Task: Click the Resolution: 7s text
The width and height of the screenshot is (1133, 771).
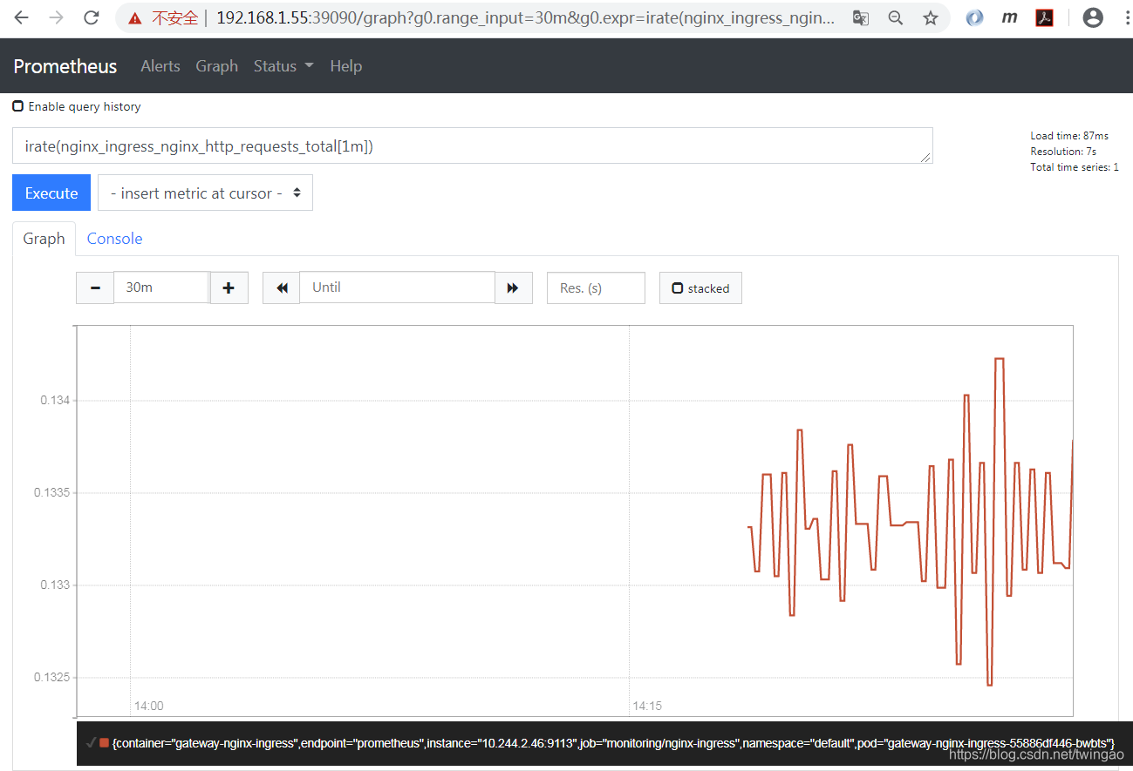Action: coord(1063,152)
